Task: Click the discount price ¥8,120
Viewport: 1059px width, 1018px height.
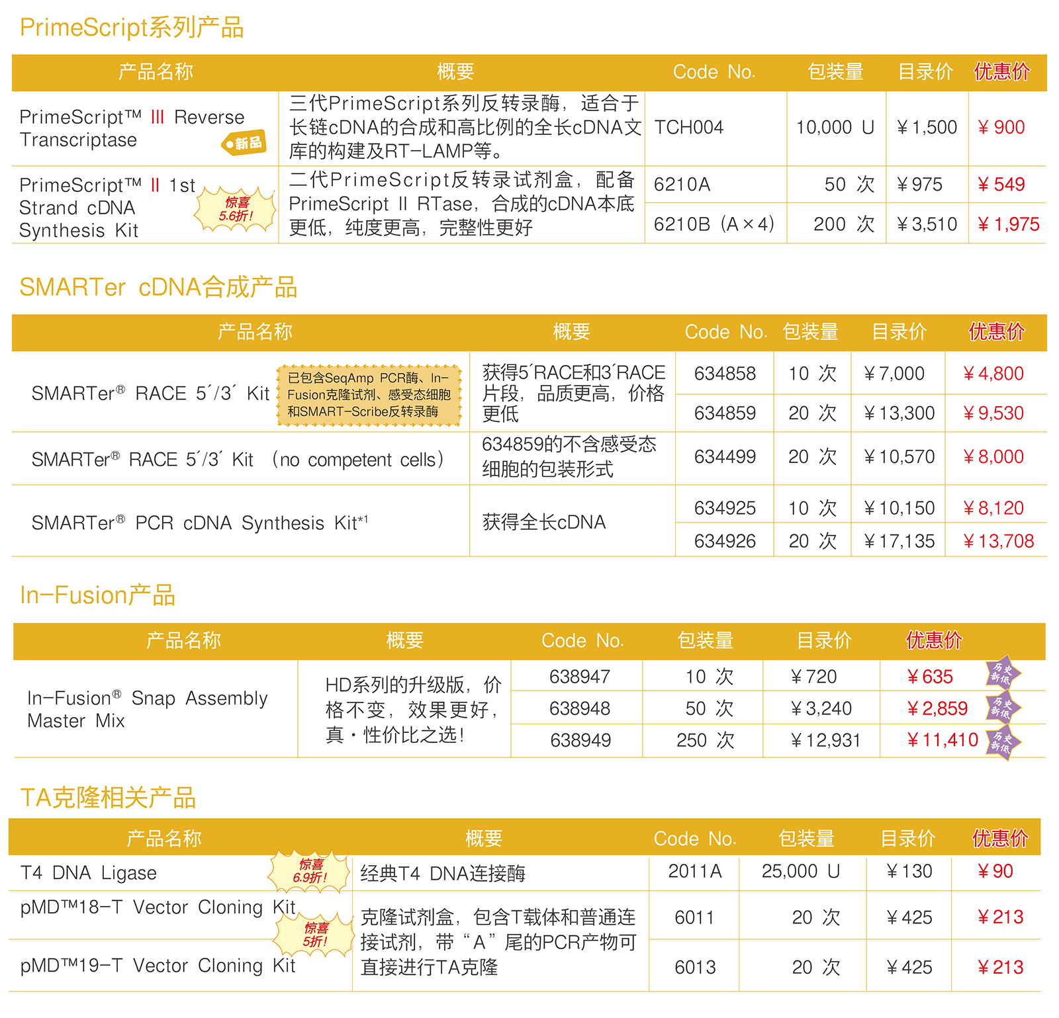Action: (x=993, y=508)
